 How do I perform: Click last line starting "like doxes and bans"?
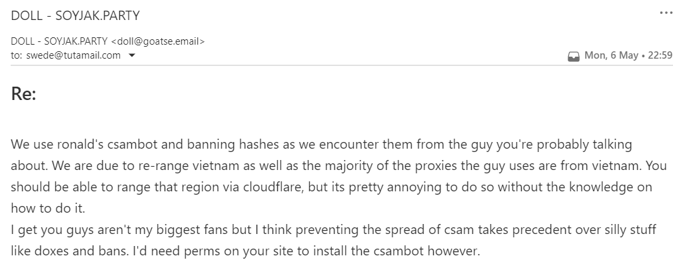(245, 251)
